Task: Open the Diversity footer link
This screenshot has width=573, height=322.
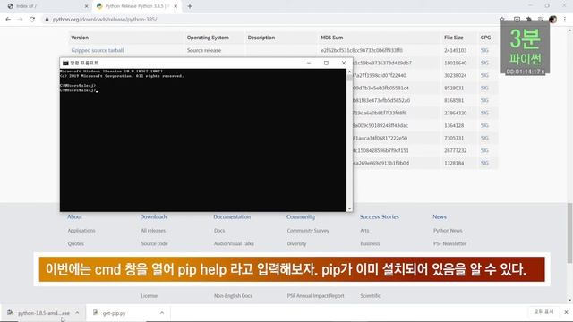Action: pyautogui.click(x=296, y=243)
